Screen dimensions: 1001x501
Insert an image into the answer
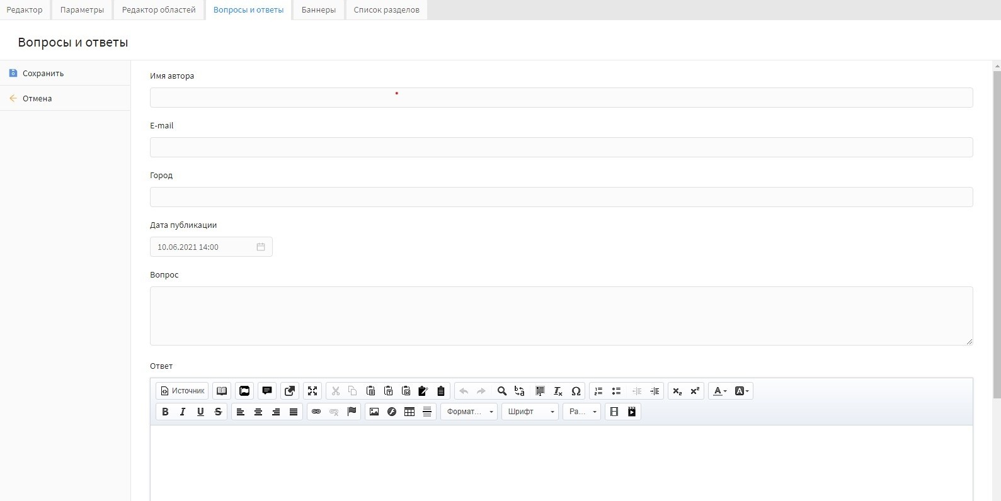(x=374, y=412)
